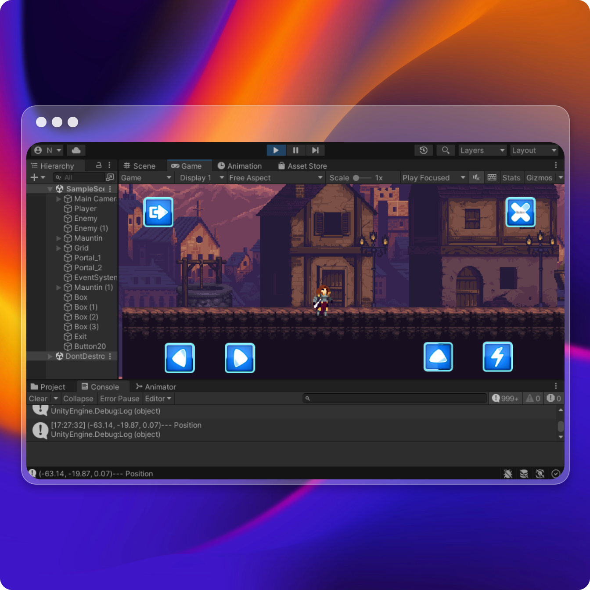The height and width of the screenshot is (590, 590).
Task: Open the Clear options dropdown arrow
Action: pos(56,399)
